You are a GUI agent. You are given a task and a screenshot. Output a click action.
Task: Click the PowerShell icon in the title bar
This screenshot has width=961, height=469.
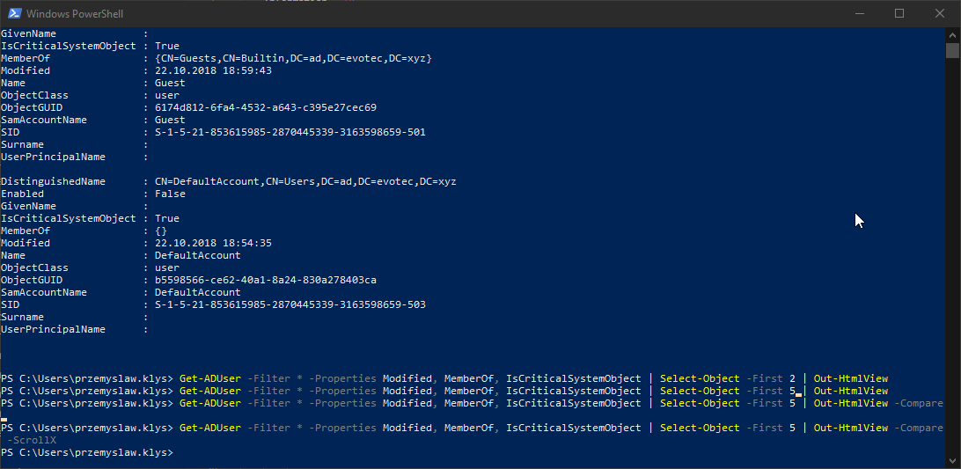(x=13, y=13)
